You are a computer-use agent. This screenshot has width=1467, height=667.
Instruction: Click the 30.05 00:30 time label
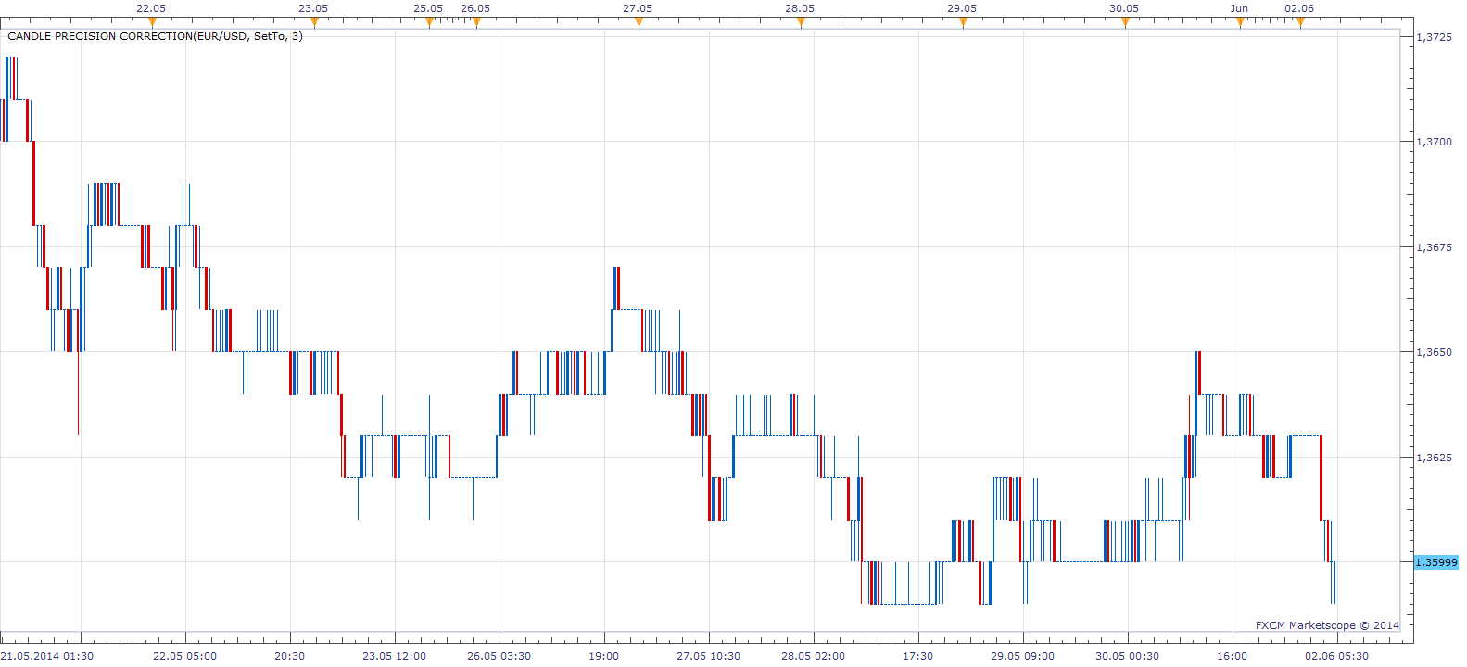tap(1128, 656)
